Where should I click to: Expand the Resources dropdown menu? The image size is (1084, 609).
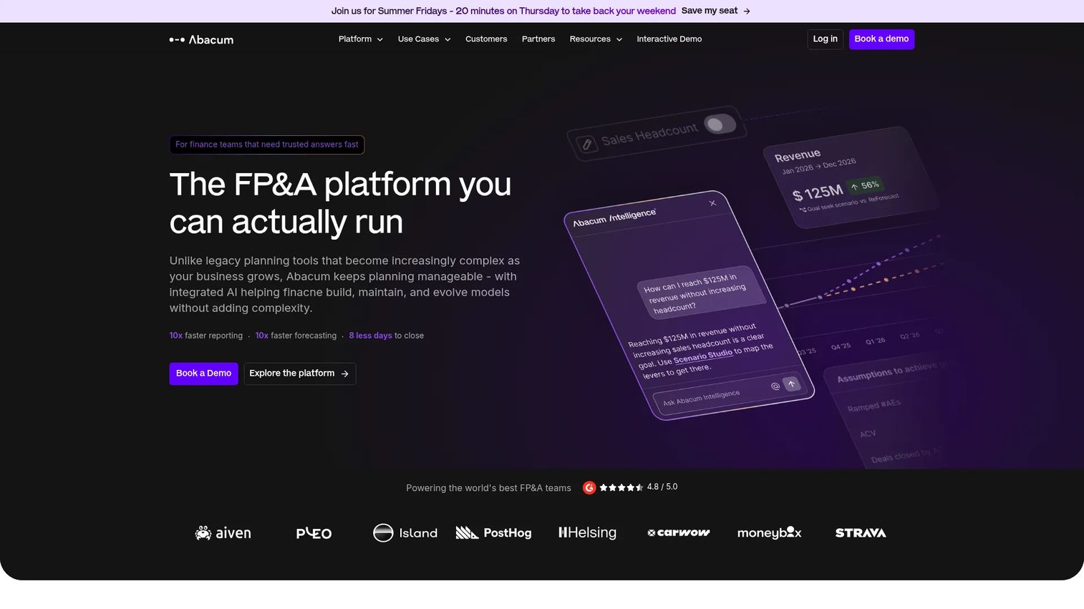point(596,39)
